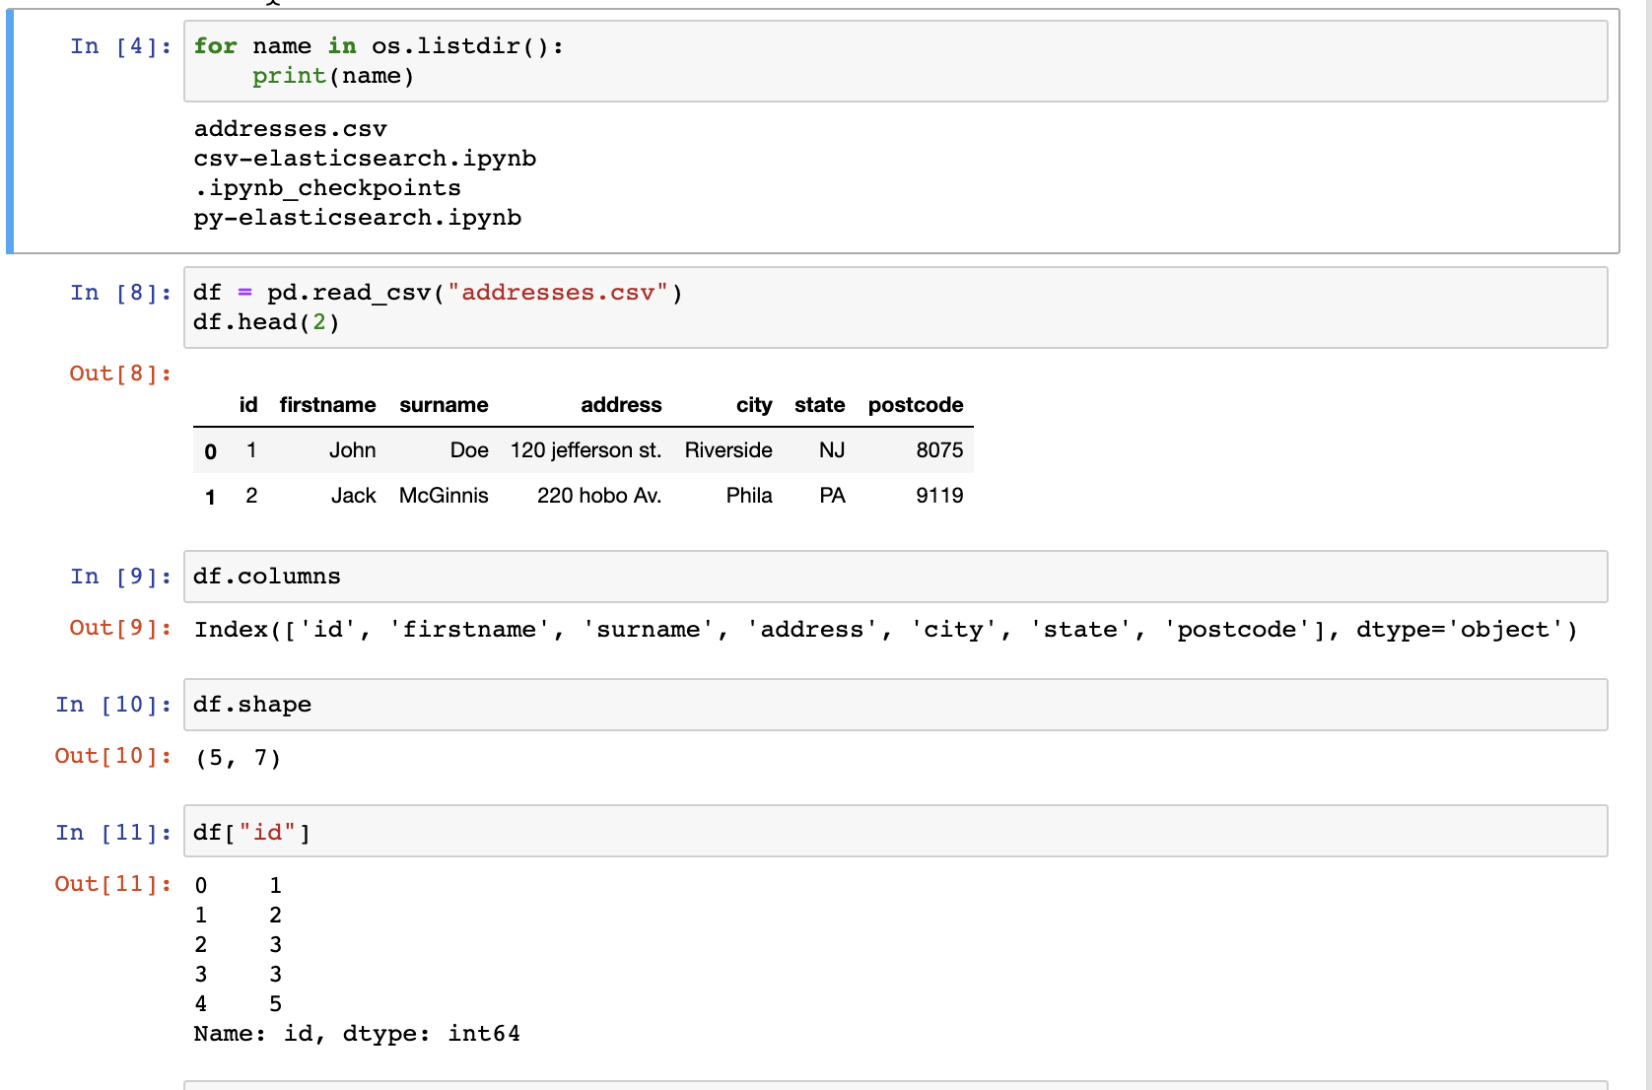Click the blue active cell indicator bar
This screenshot has height=1090, width=1652.
(8, 128)
